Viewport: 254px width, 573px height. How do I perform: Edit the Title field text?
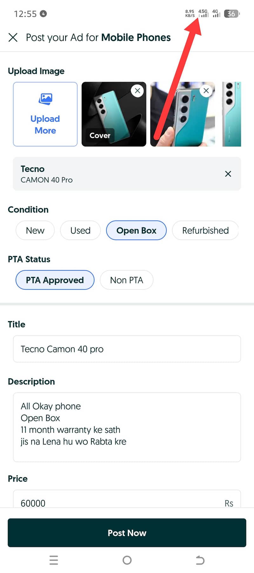(126, 349)
